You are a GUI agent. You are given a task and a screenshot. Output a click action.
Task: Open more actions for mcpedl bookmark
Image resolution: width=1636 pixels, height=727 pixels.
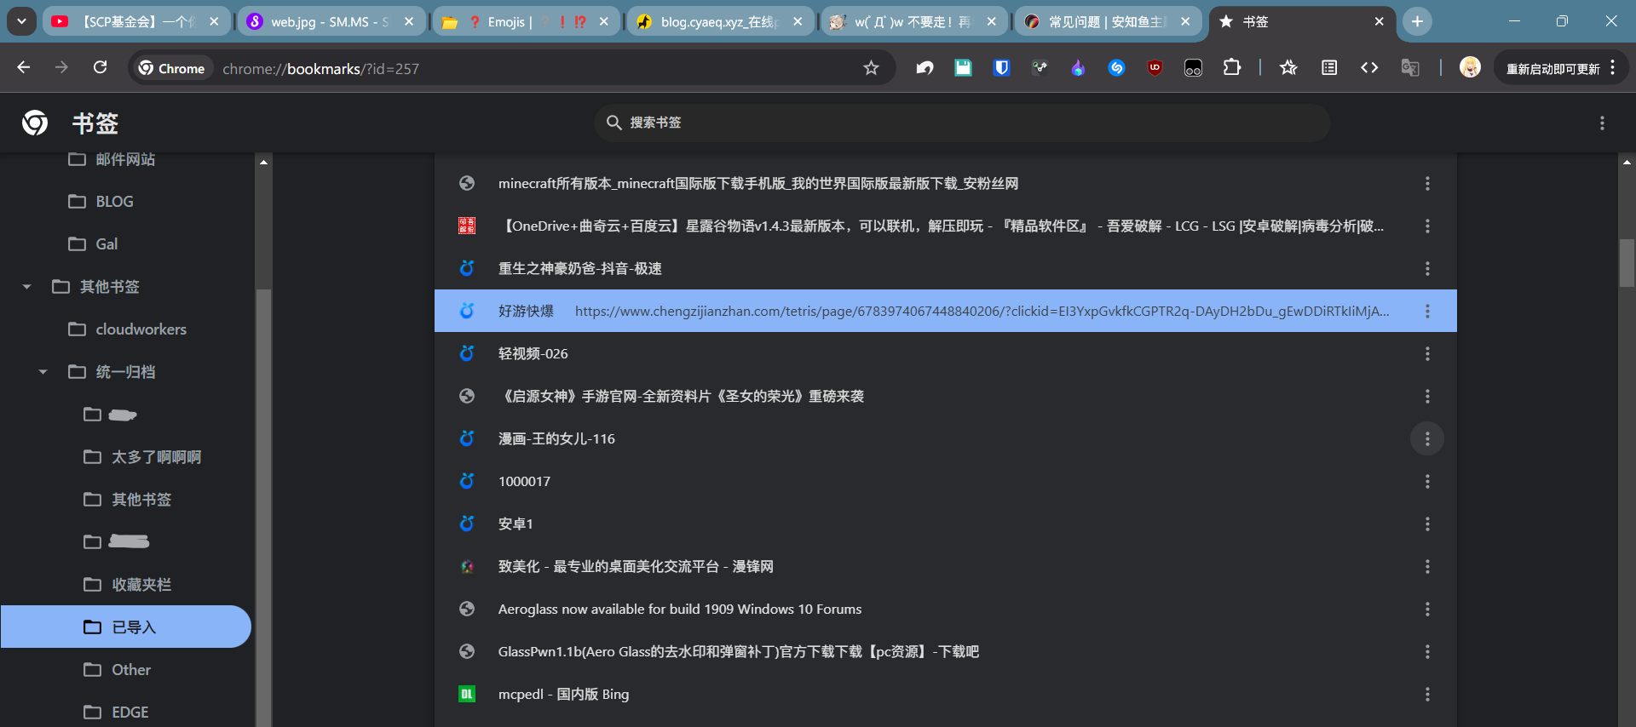1427,695
